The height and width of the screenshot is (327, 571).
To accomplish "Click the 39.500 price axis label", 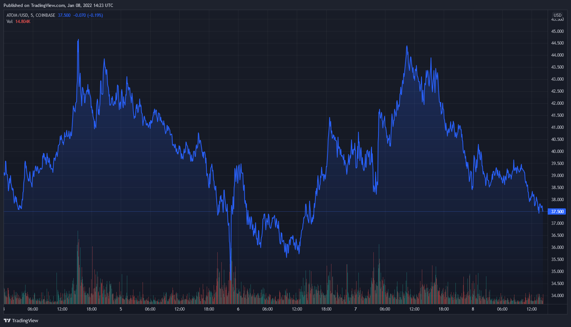I will pos(558,163).
